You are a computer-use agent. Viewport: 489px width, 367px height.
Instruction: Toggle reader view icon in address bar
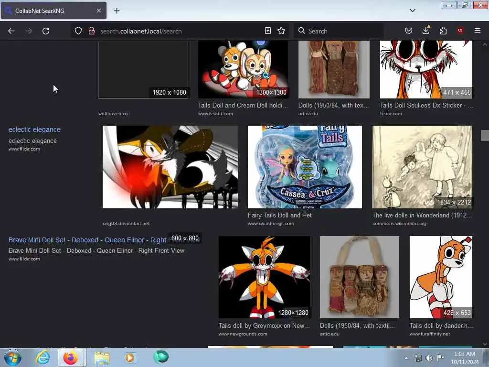(x=267, y=31)
